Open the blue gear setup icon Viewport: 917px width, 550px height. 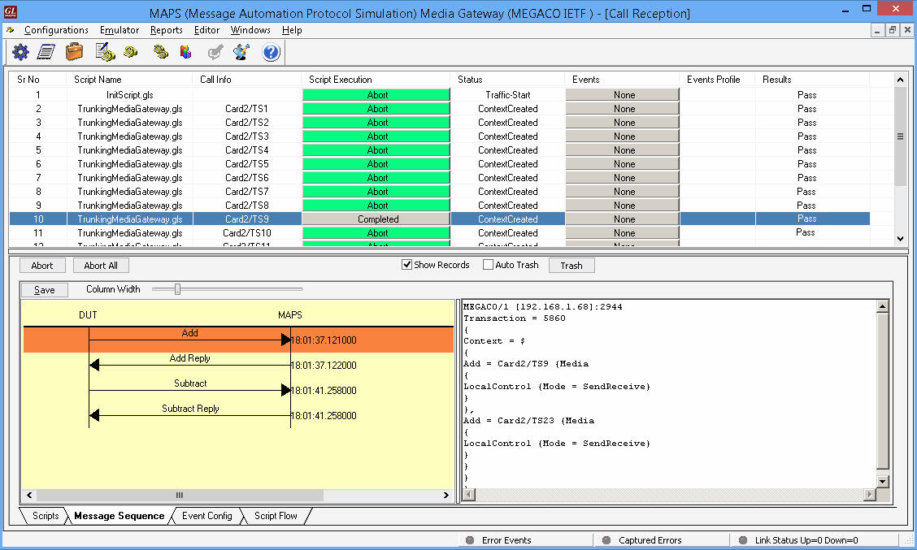(x=20, y=52)
